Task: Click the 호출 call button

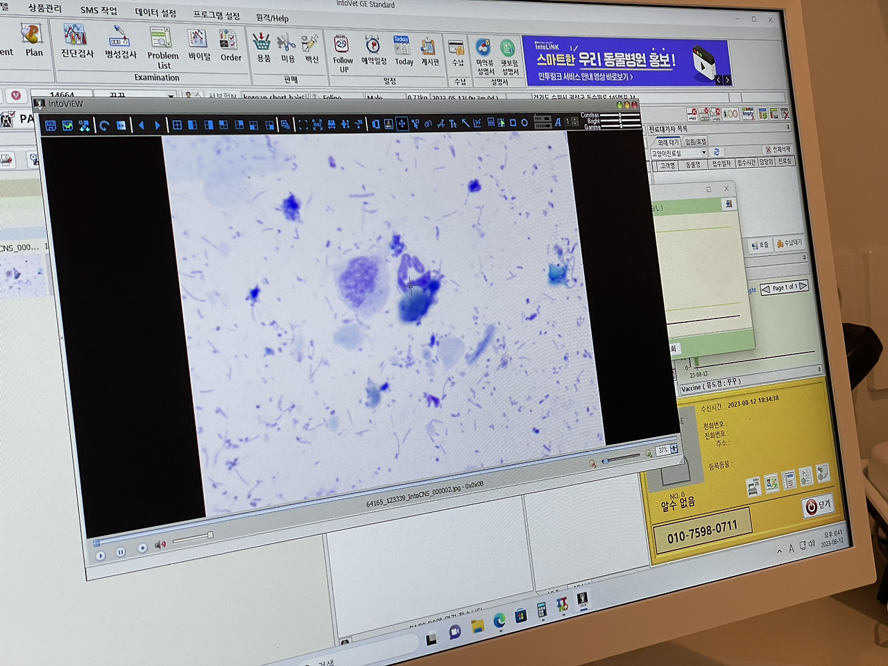Action: click(761, 246)
